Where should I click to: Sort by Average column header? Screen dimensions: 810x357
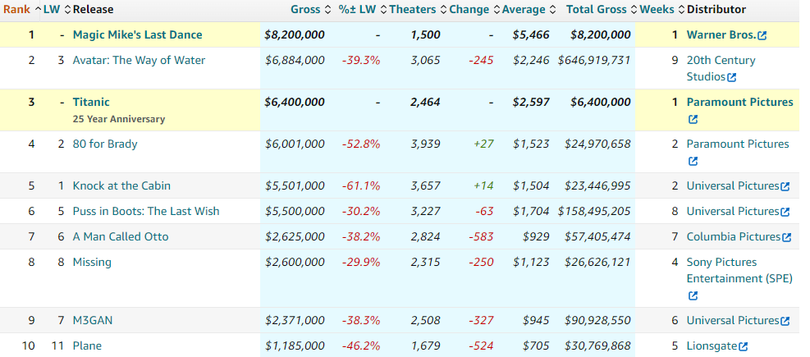point(524,9)
